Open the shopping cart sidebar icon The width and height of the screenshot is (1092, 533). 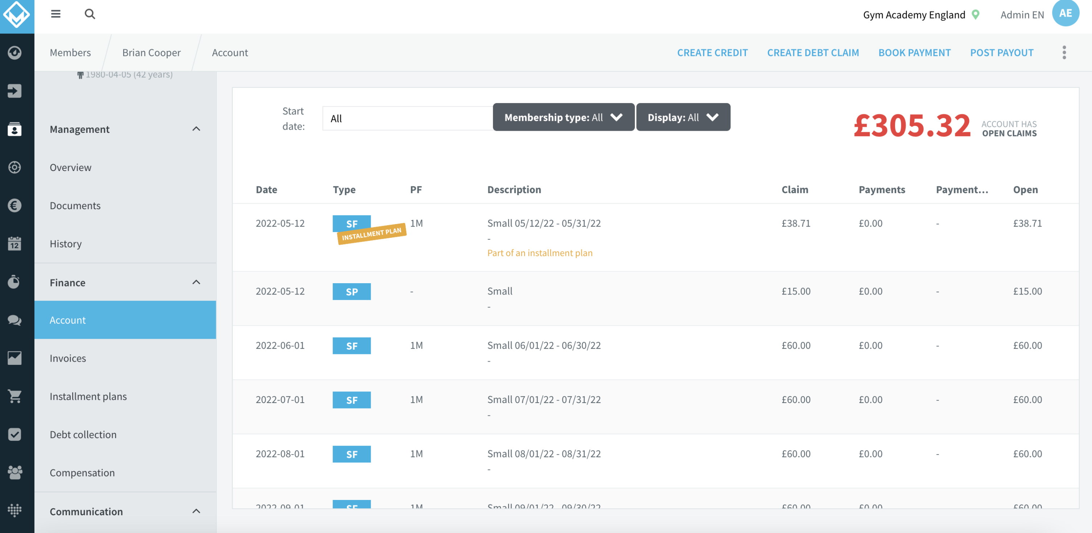[15, 396]
